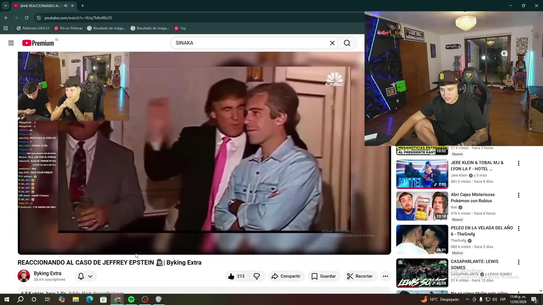Open the Pin en Pinturas bookmark
The image size is (543, 305).
point(68,28)
